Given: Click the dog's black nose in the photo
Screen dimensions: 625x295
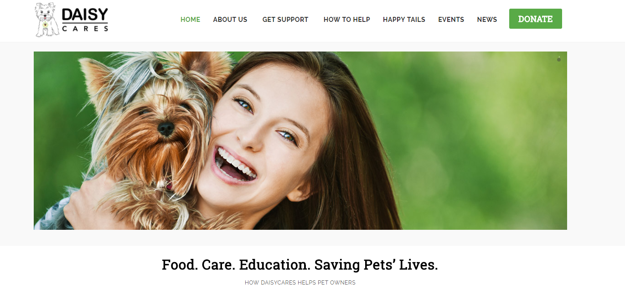Looking at the screenshot, I should pos(166,129).
